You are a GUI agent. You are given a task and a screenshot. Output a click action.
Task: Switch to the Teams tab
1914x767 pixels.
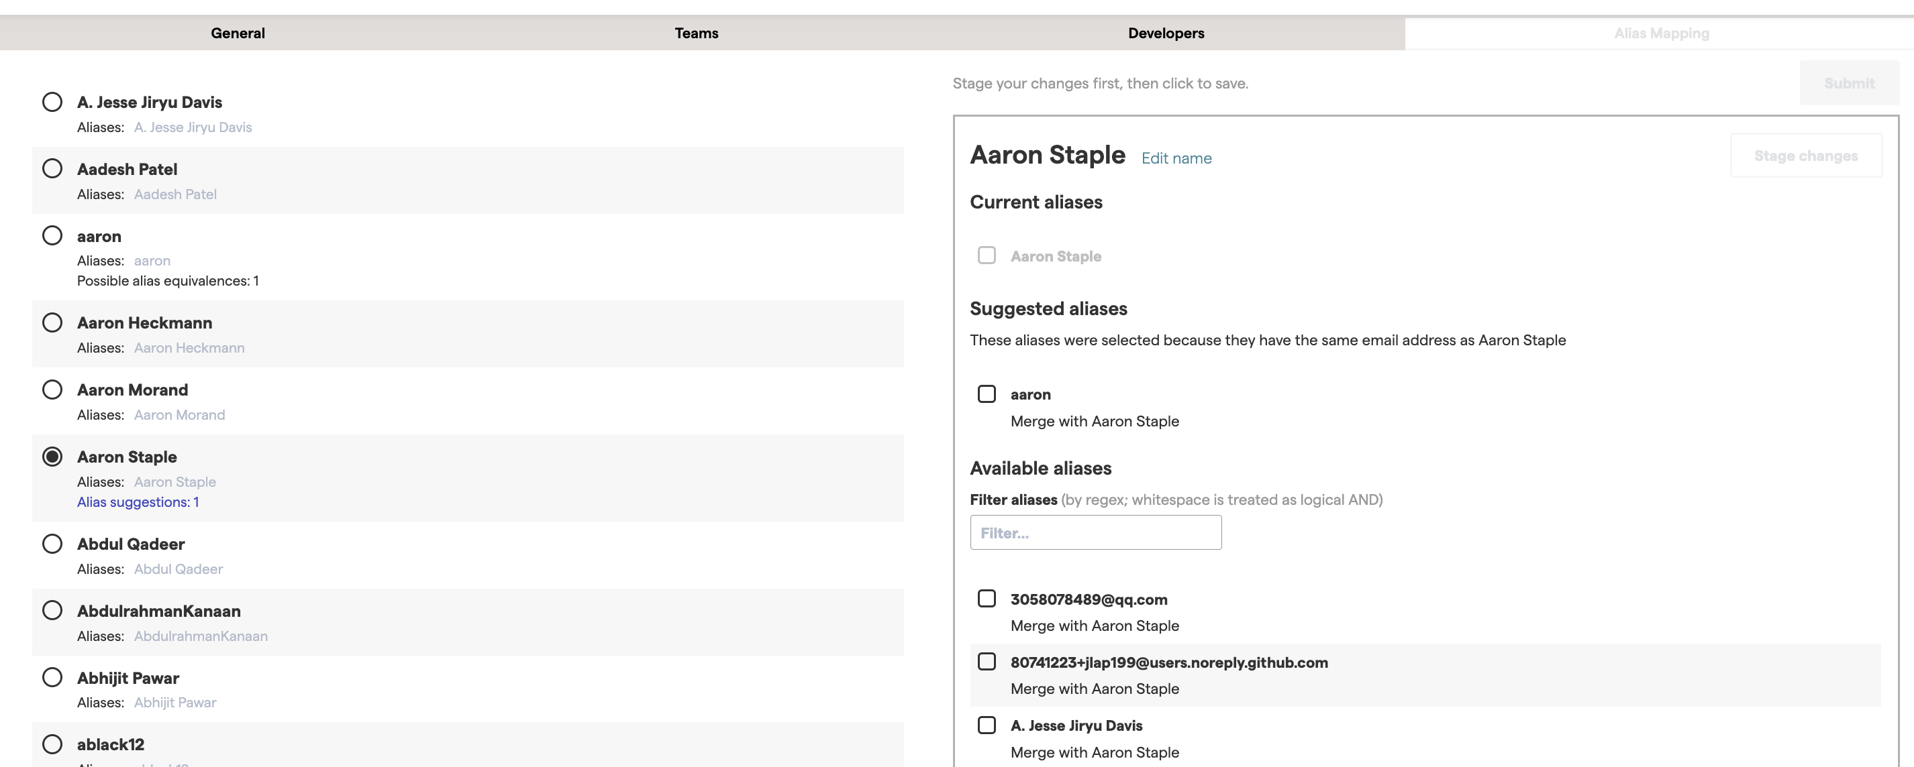coord(695,33)
